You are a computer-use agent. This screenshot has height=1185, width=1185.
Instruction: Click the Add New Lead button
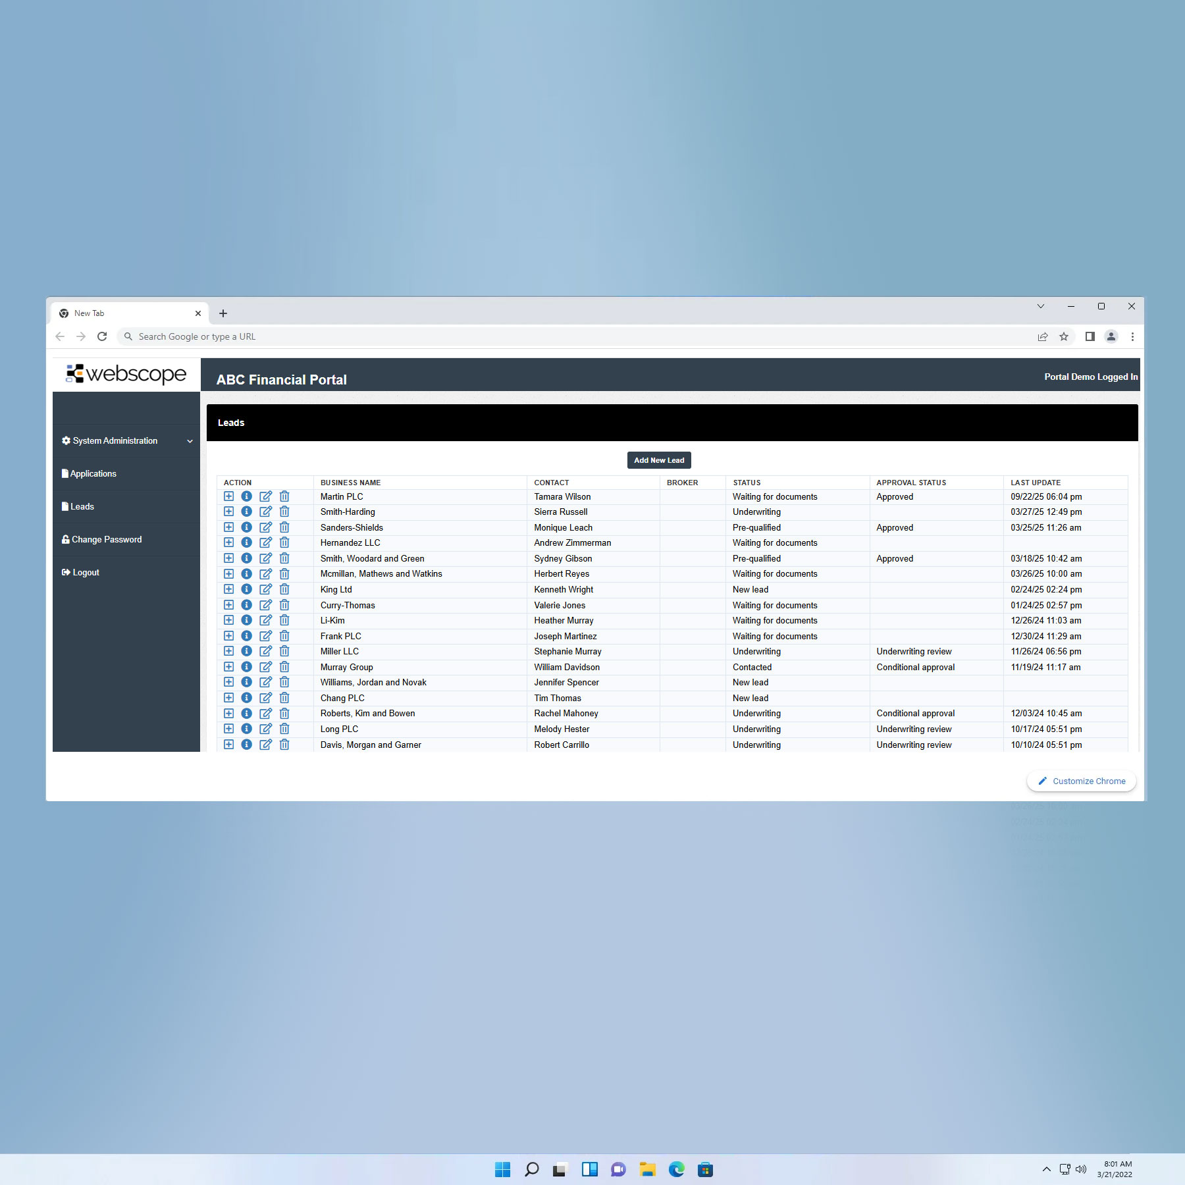[659, 460]
